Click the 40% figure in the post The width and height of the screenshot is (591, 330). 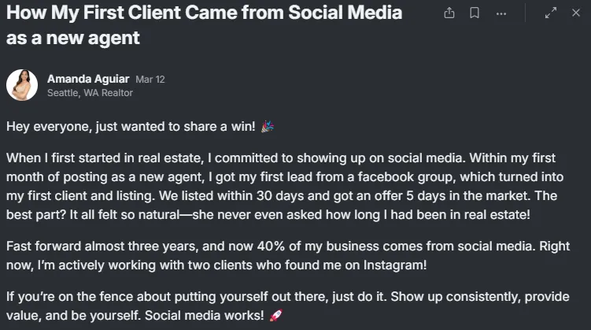271,247
